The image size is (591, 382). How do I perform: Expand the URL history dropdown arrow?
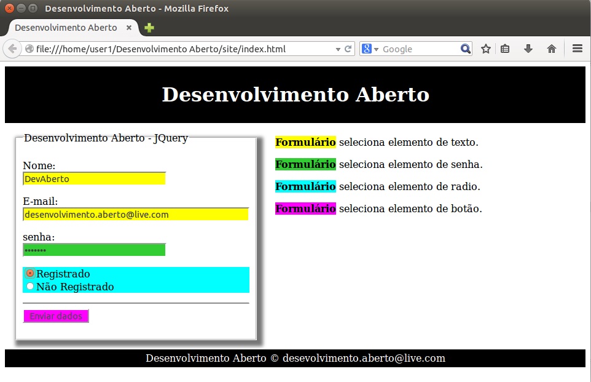338,49
